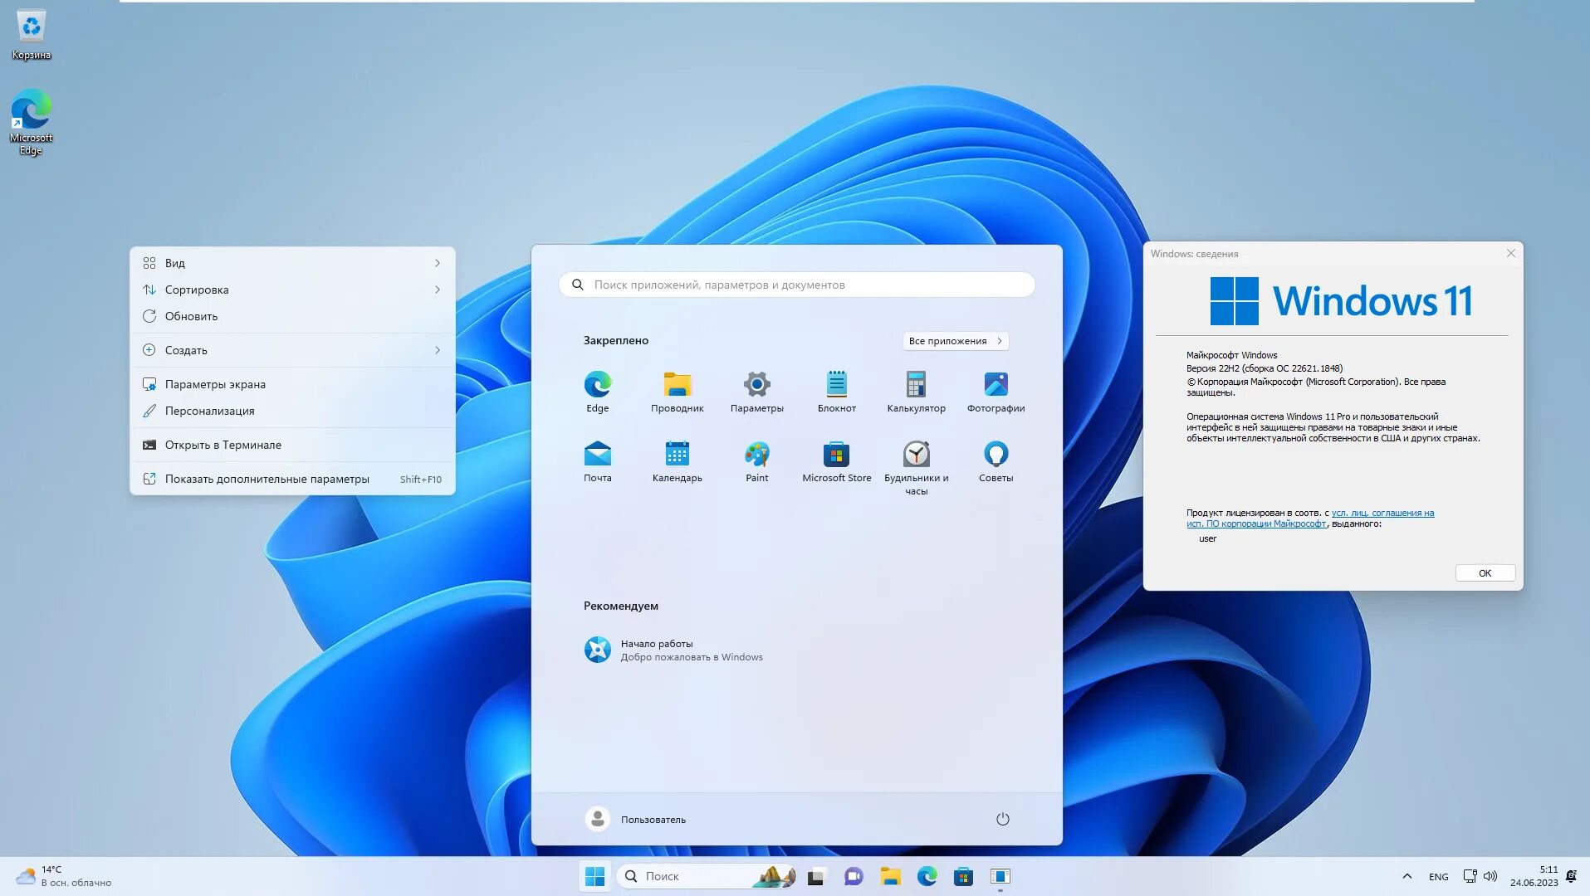The height and width of the screenshot is (896, 1590).
Task: Open the Chat icon on taskbar
Action: 853,876
